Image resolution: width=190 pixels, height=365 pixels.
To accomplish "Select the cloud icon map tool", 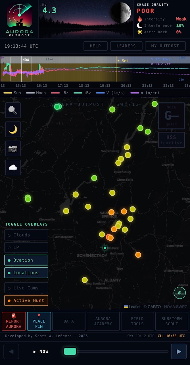I will coord(13,168).
